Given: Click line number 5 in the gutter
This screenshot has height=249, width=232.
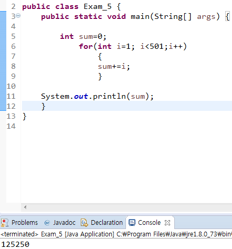Looking at the screenshot, I should point(13,36).
